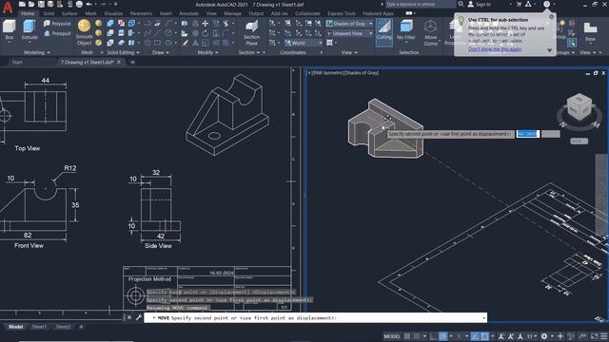The image size is (609, 342).
Task: Click the search magnifier icon in title bar
Action: coord(461,4)
